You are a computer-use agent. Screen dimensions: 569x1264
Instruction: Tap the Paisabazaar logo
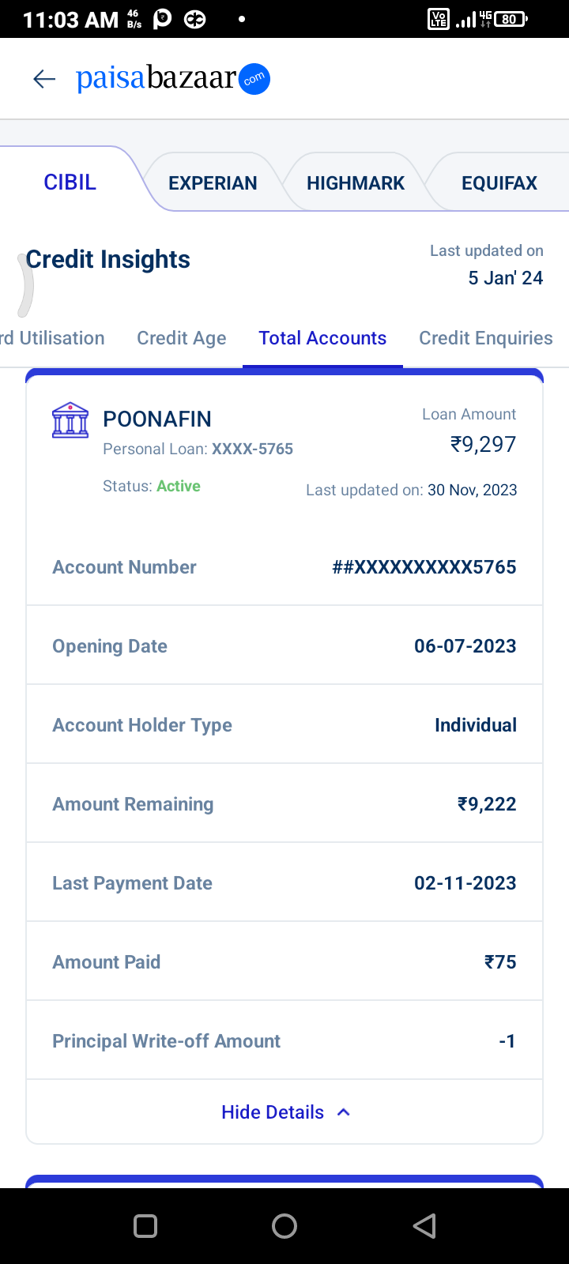pyautogui.click(x=173, y=78)
